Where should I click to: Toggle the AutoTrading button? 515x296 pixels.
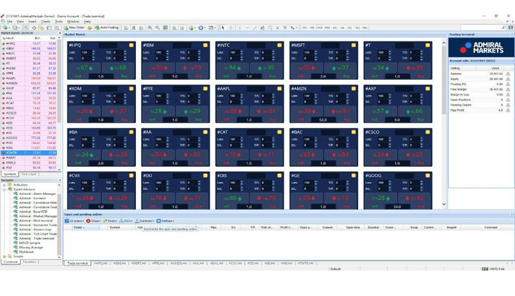pos(106,28)
